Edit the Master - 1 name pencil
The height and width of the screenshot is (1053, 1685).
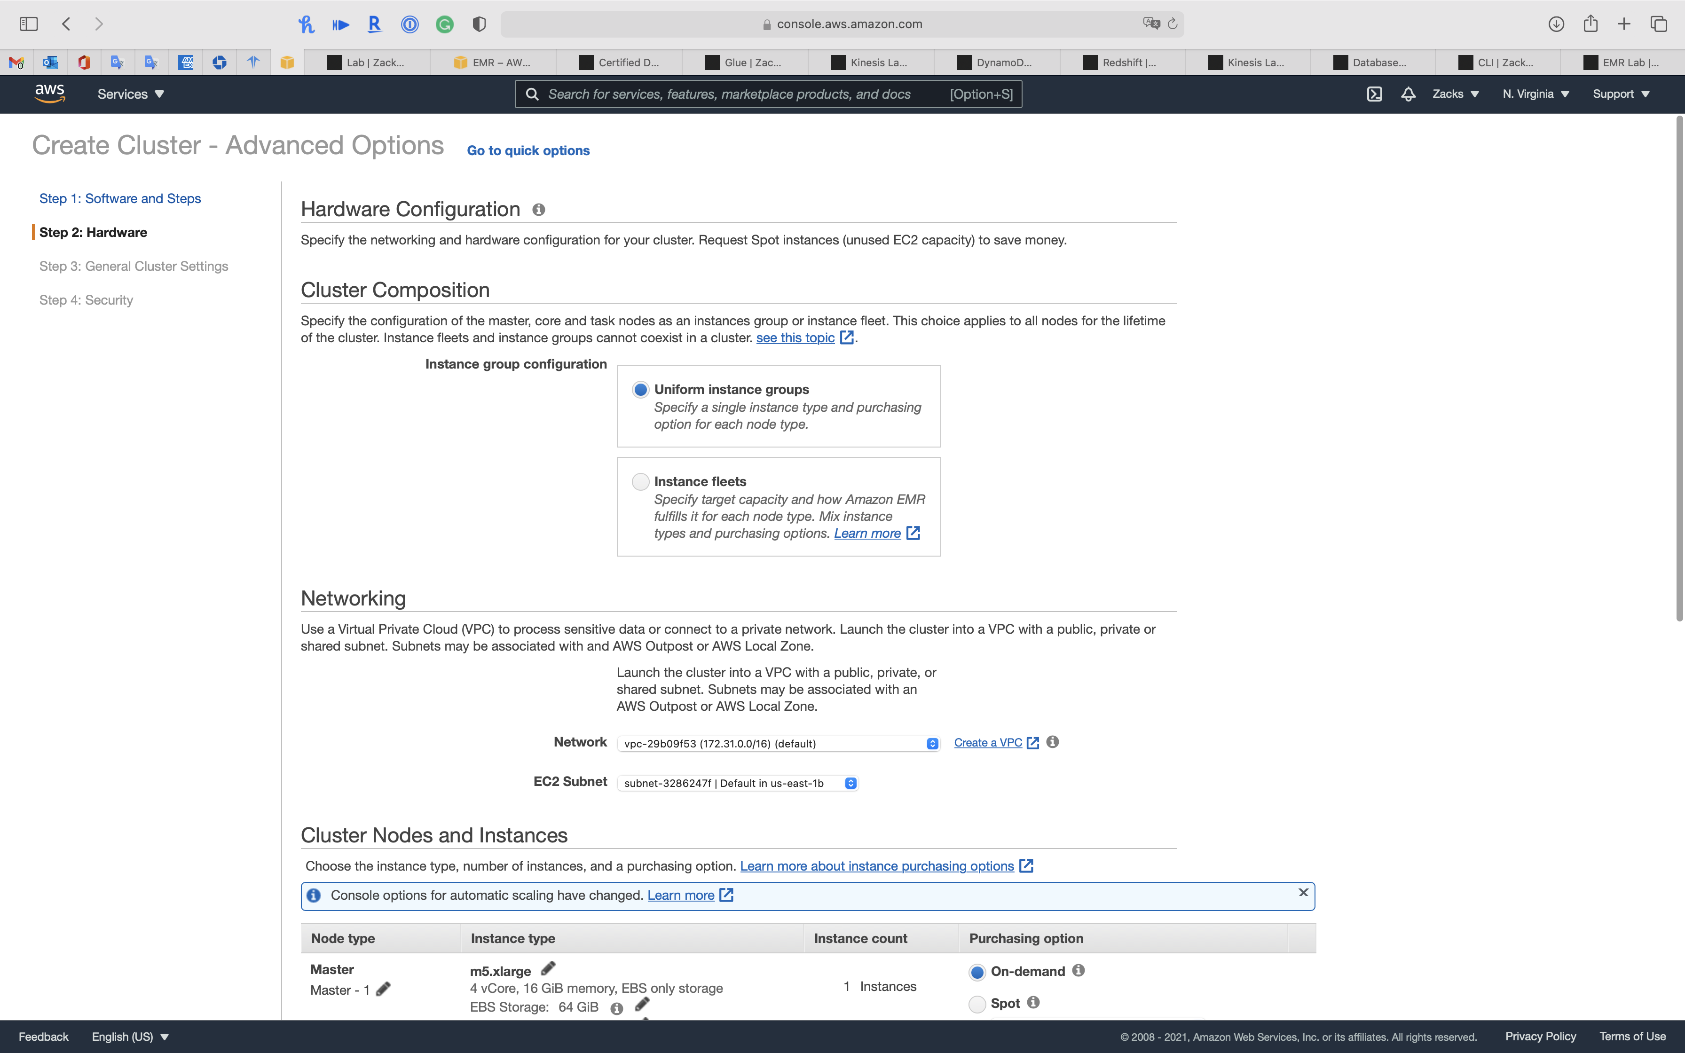pyautogui.click(x=383, y=989)
